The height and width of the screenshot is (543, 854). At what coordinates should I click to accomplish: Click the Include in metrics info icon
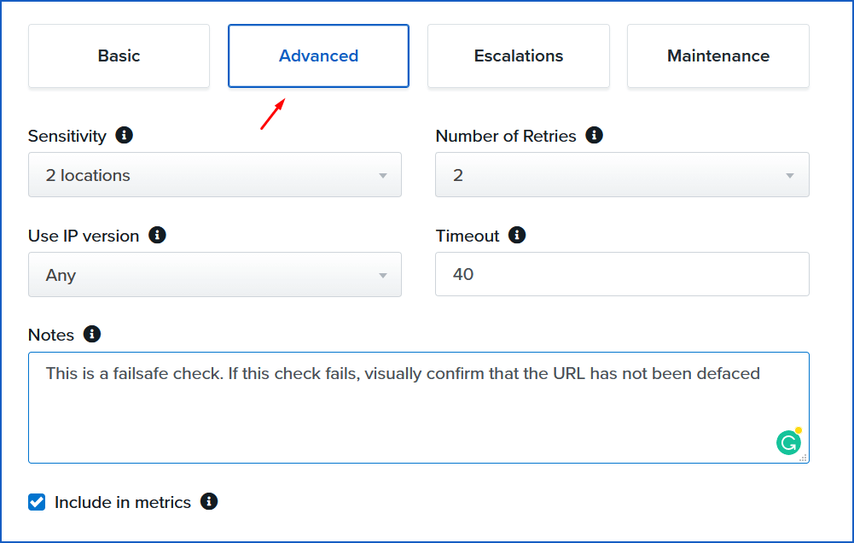[209, 501]
